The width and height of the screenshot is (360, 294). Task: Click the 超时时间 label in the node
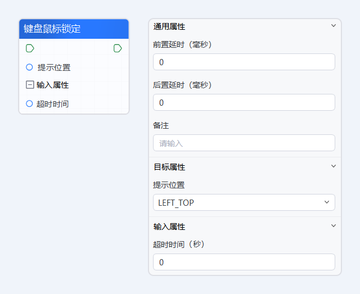tap(52, 104)
